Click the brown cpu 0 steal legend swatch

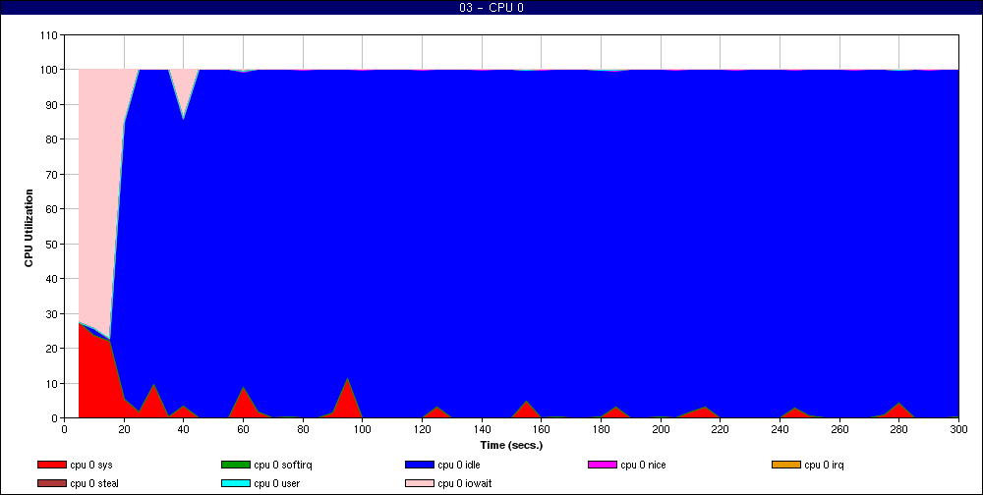[x=52, y=483]
